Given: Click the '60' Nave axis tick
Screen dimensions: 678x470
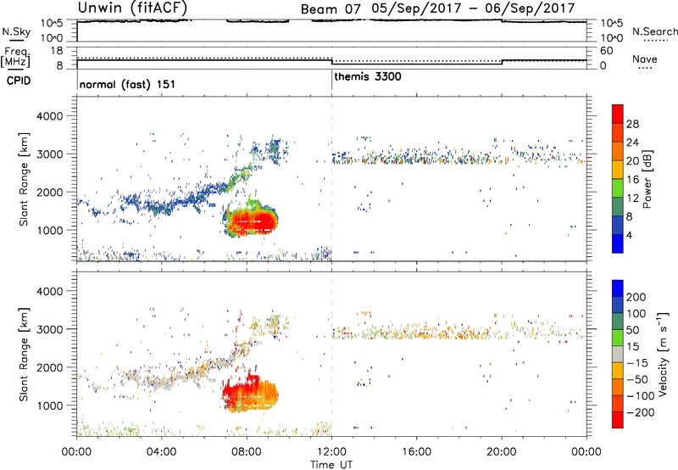Looking at the screenshot, I should (607, 51).
